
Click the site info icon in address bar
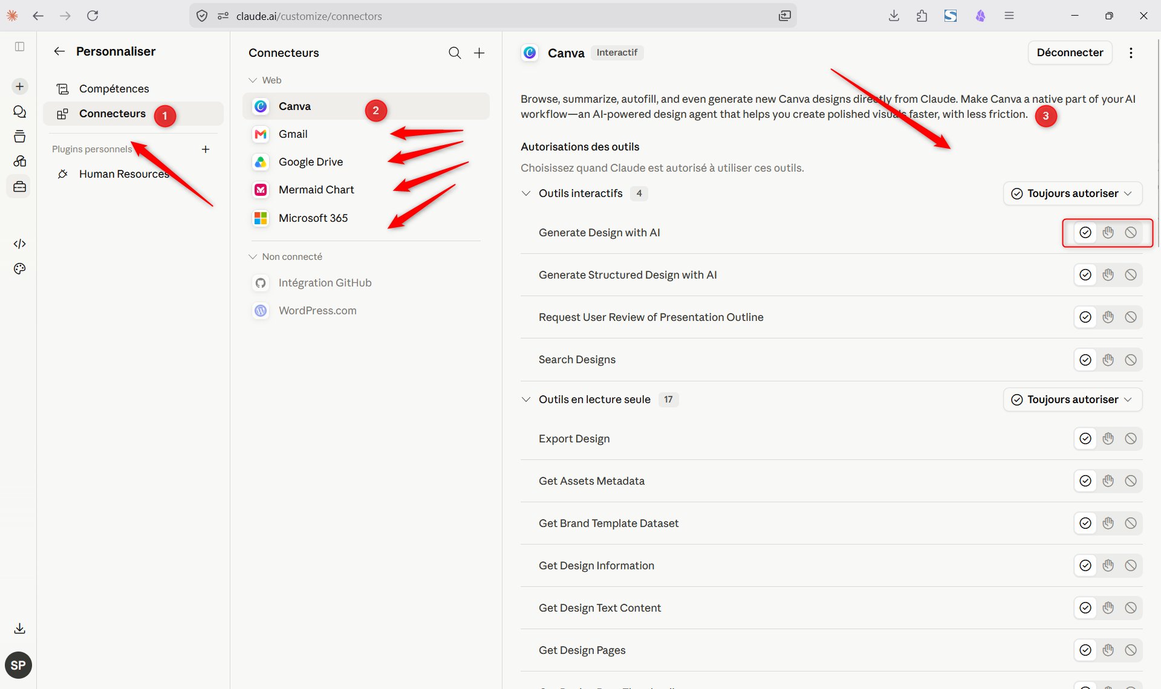(x=223, y=16)
